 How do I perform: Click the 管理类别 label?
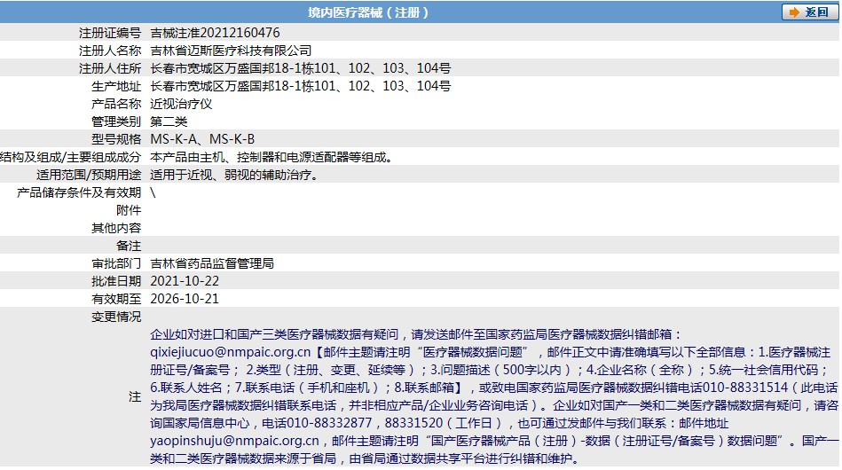coord(116,121)
